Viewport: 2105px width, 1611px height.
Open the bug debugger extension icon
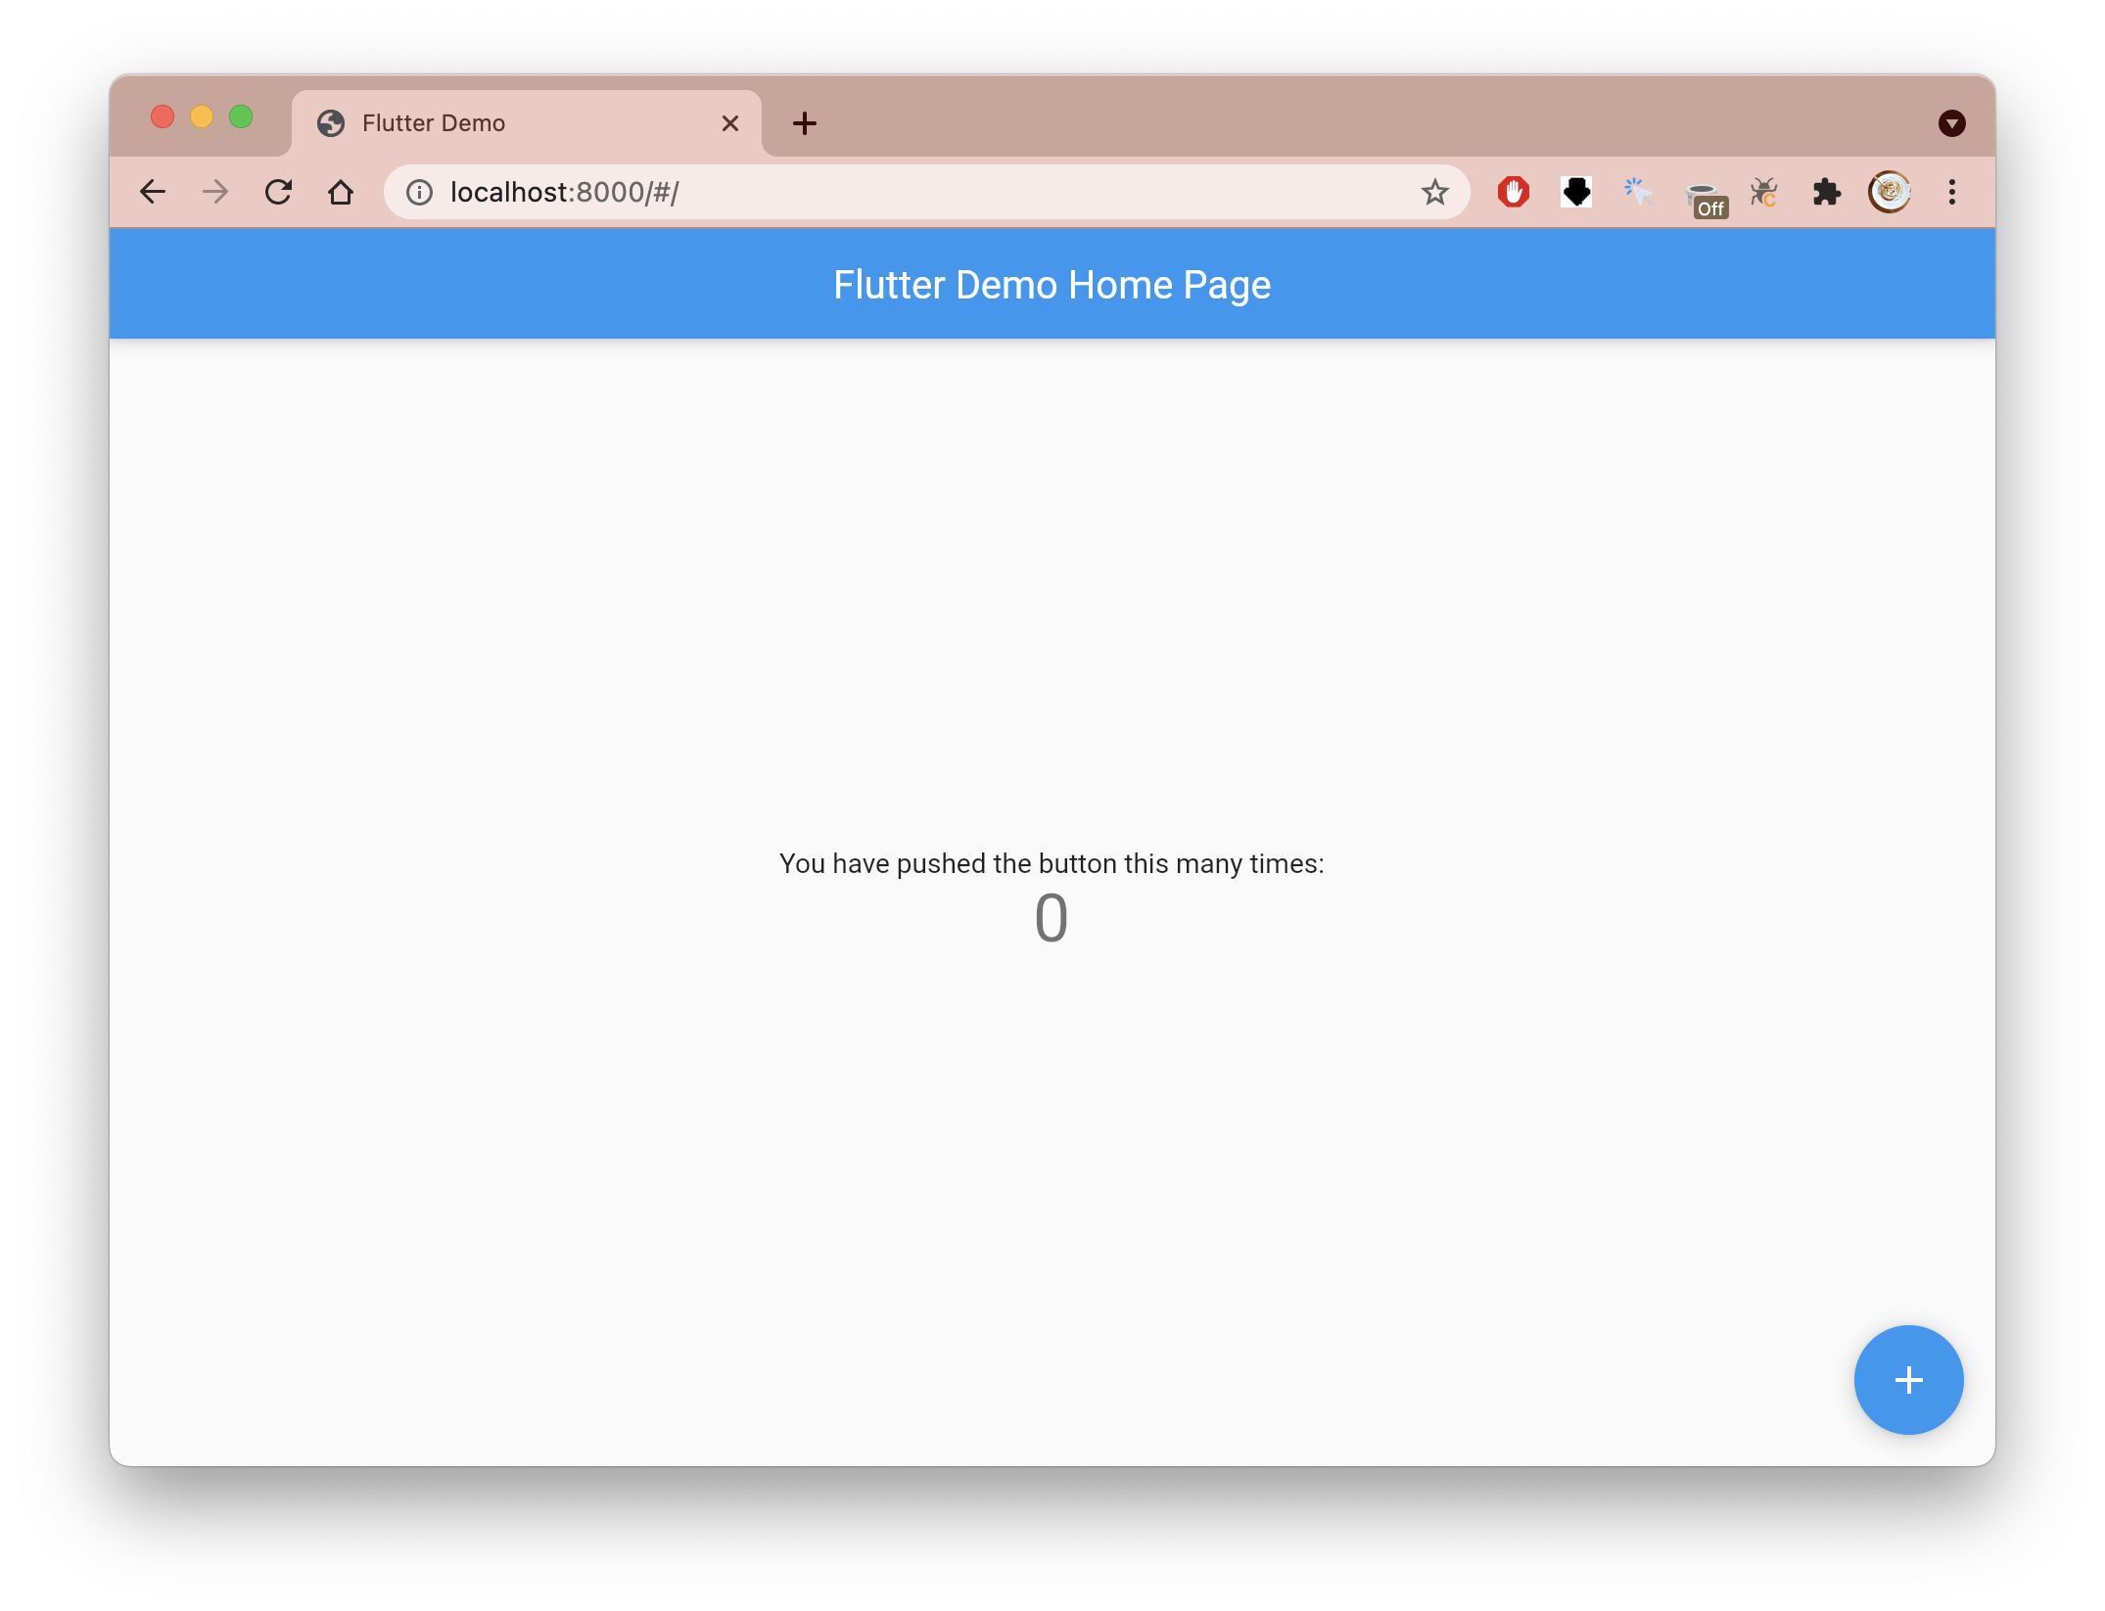pos(1764,192)
